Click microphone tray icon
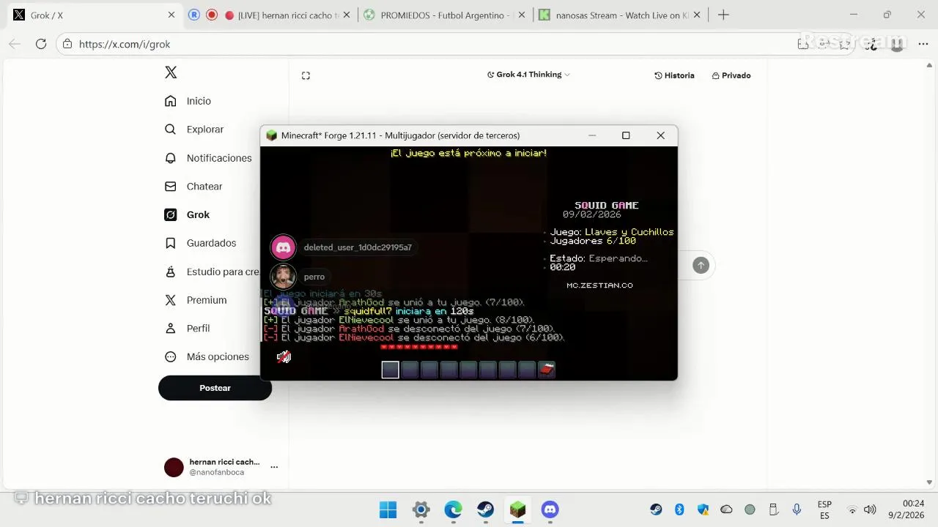 [x=797, y=509]
